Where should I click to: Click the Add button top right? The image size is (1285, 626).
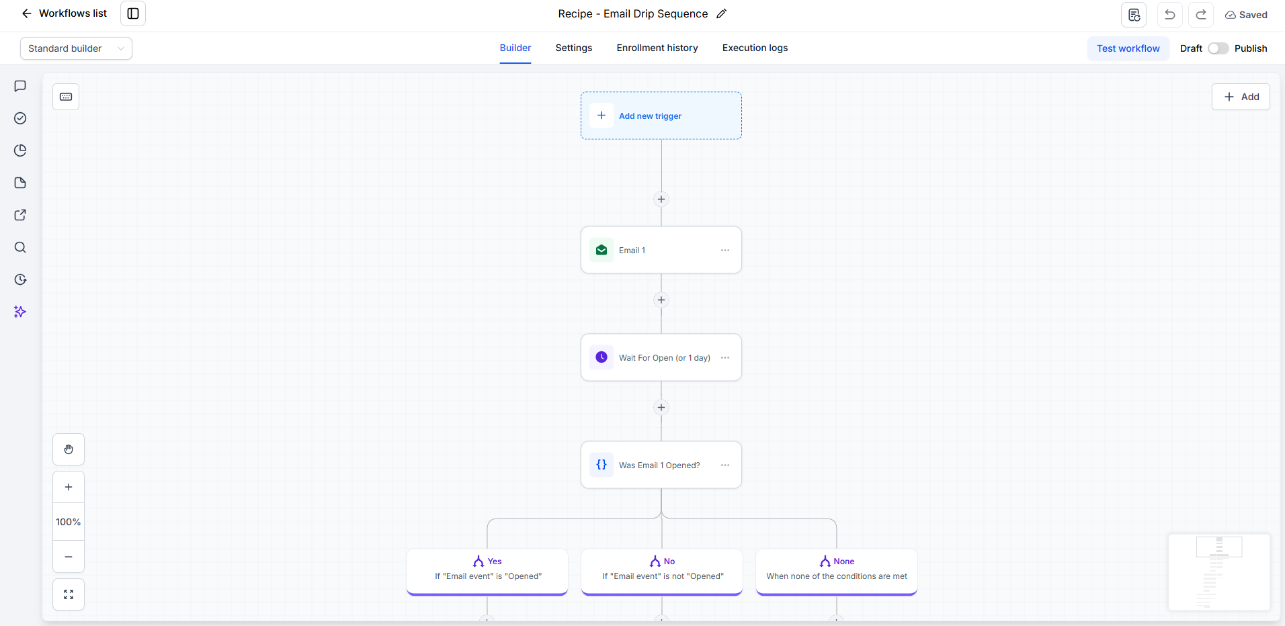[x=1241, y=97]
